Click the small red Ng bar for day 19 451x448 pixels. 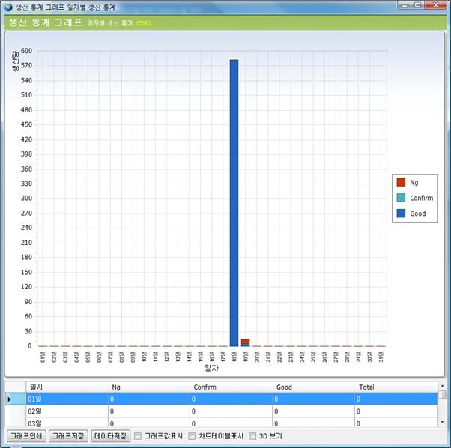pos(245,342)
